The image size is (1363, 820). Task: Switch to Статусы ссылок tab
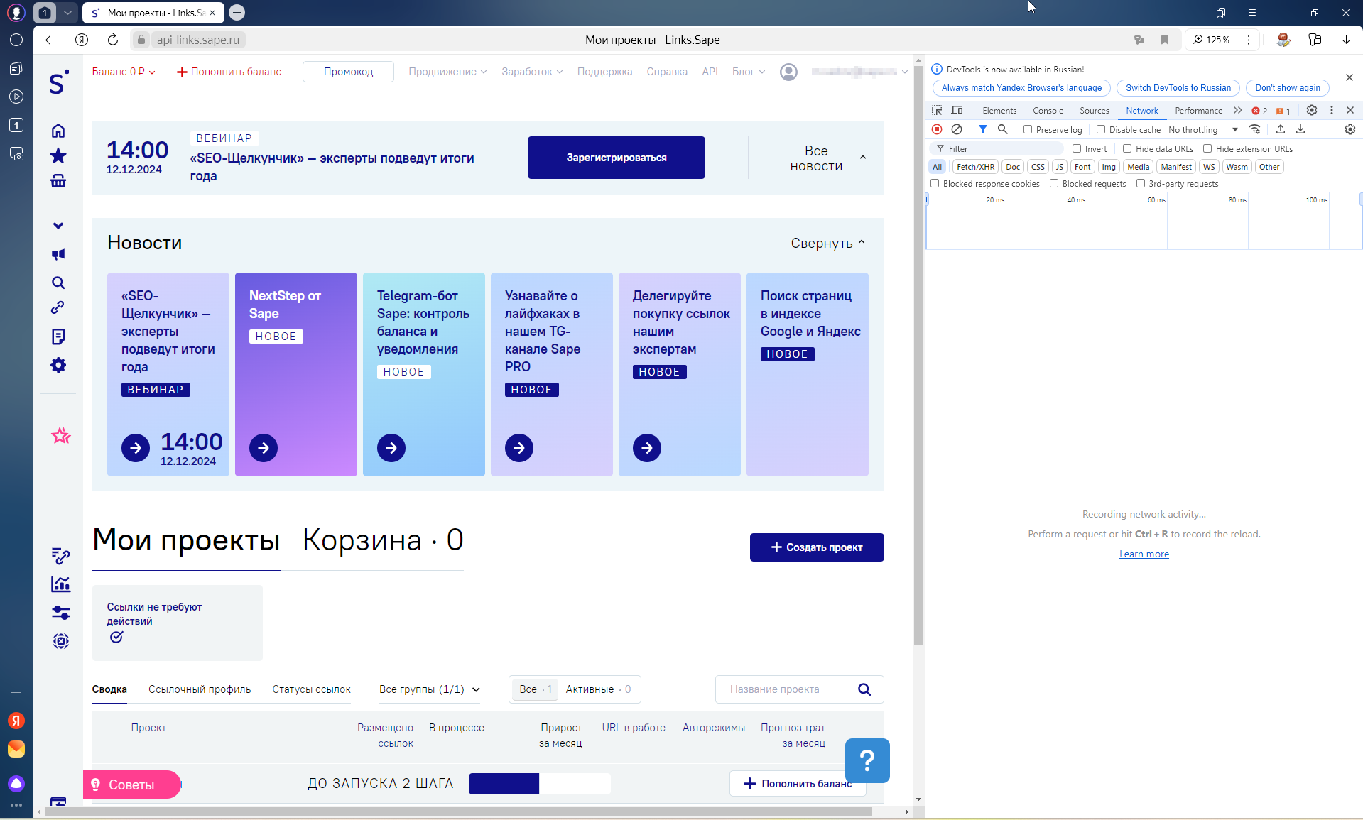pos(311,689)
